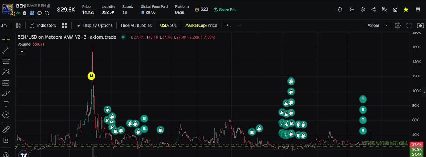Click the yellow M migration marker
This screenshot has height=157, width=426.
[92, 76]
